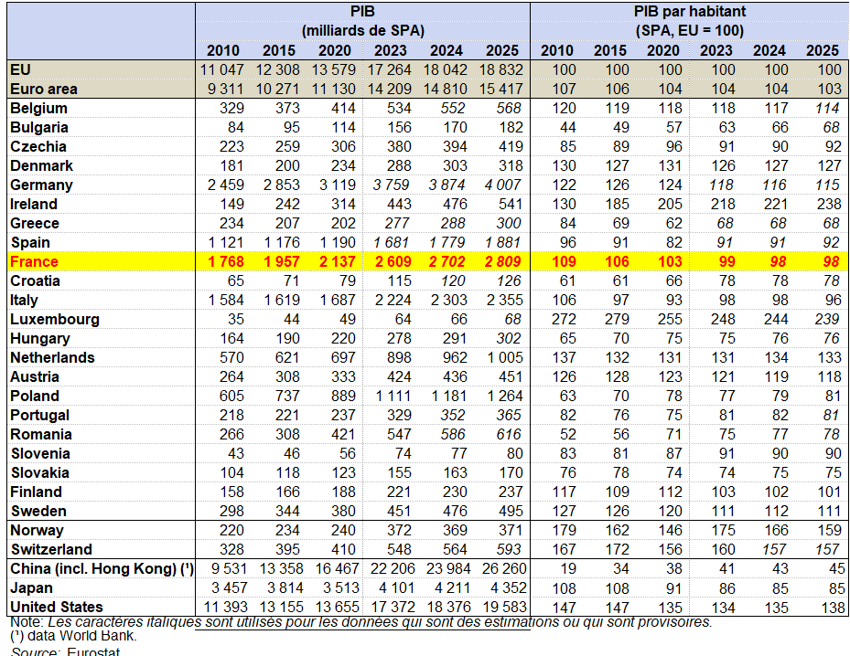This screenshot has height=656, width=850.
Task: Click the Netherlands row label
Action: pyautogui.click(x=52, y=358)
